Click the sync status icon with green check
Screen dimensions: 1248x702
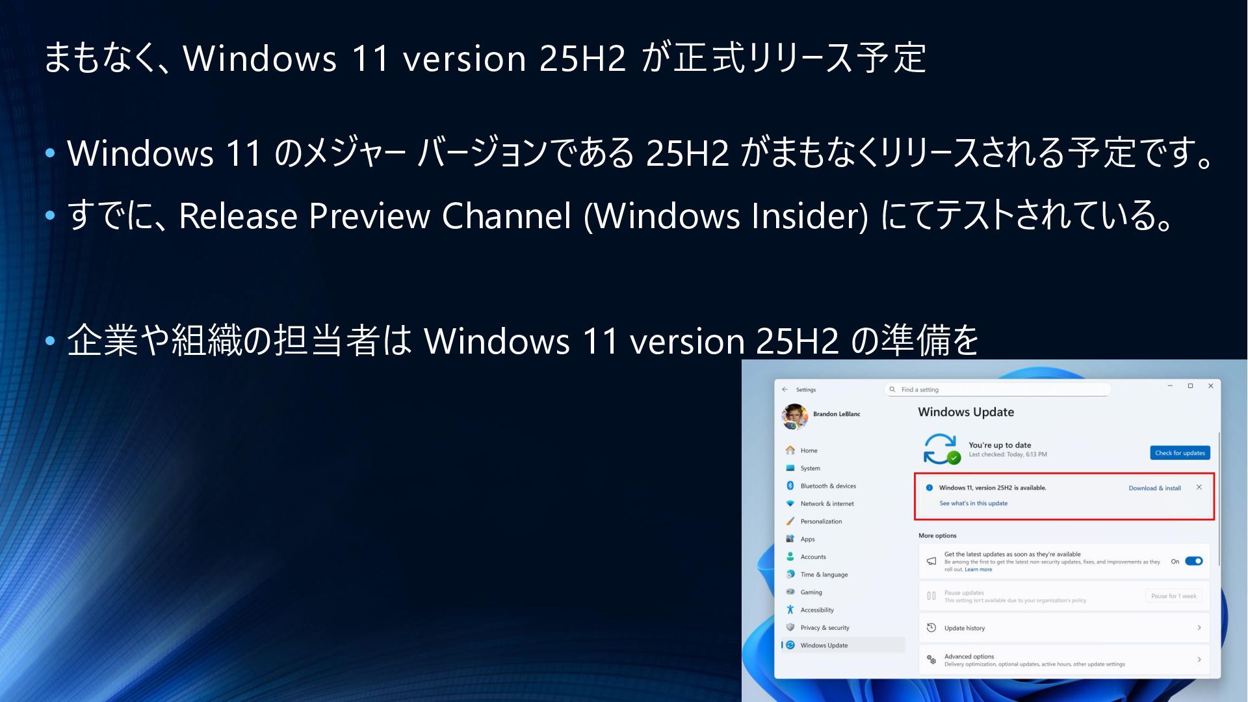click(x=941, y=449)
